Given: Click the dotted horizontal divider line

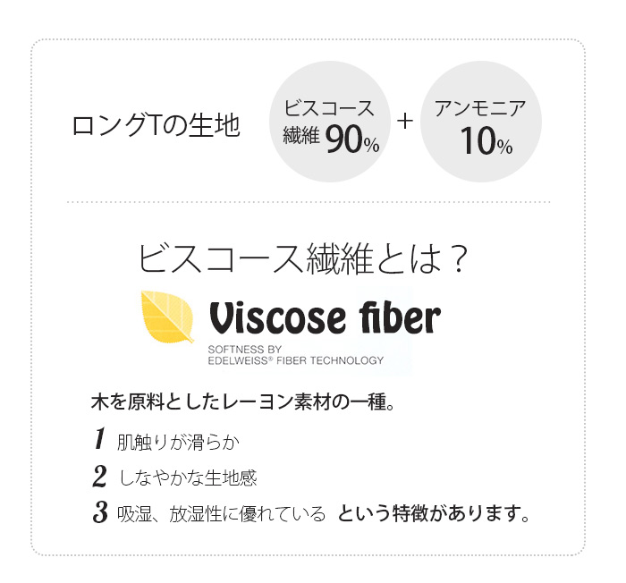Looking at the screenshot, I should [x=309, y=202].
